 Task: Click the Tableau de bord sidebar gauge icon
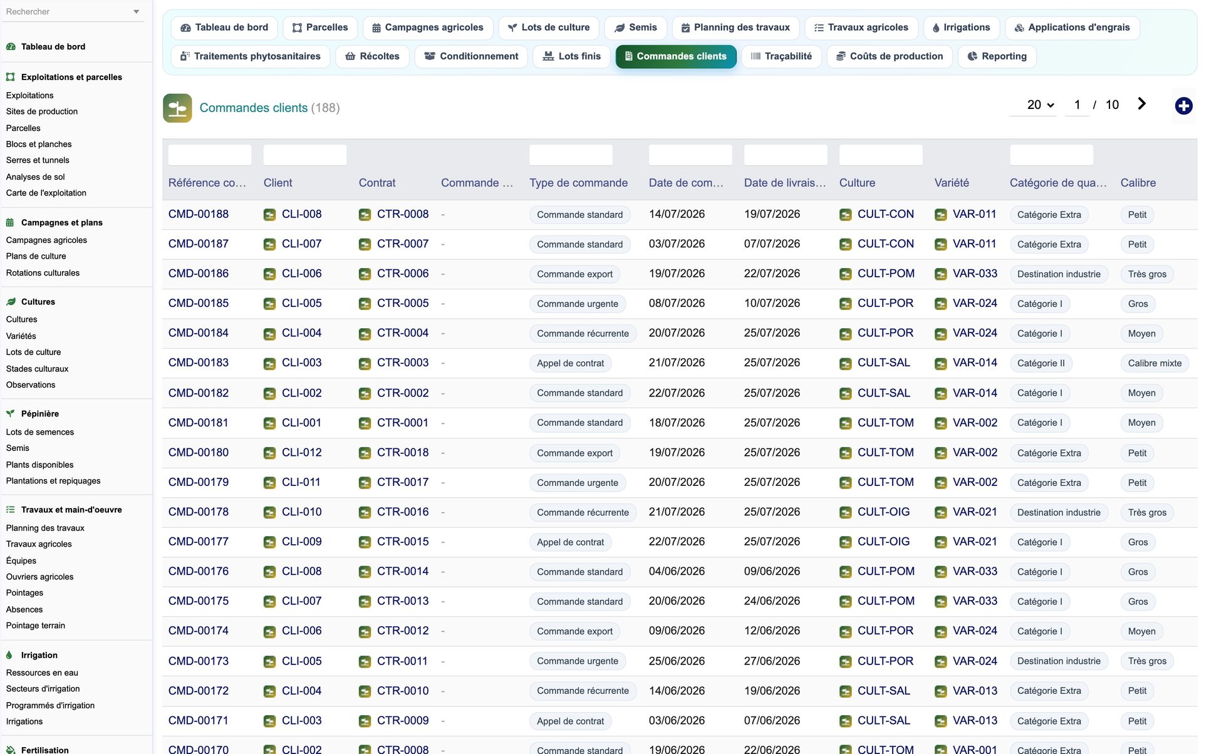(x=11, y=46)
